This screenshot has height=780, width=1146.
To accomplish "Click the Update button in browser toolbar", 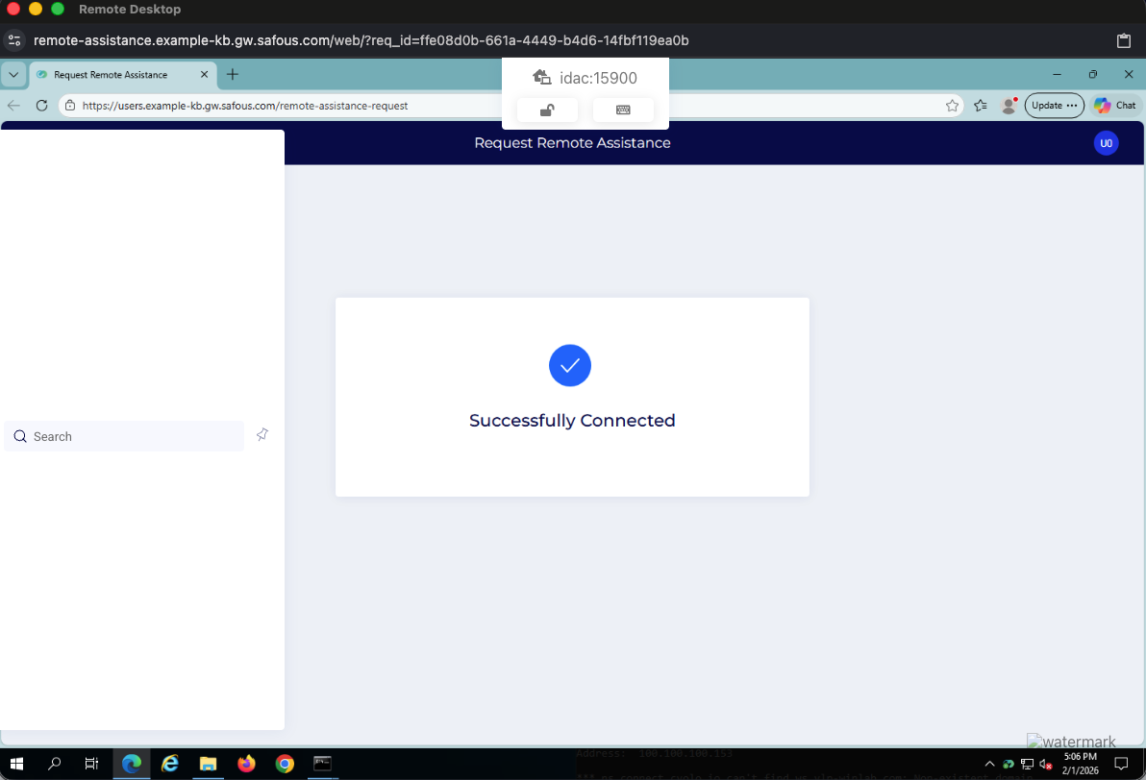I will point(1054,106).
